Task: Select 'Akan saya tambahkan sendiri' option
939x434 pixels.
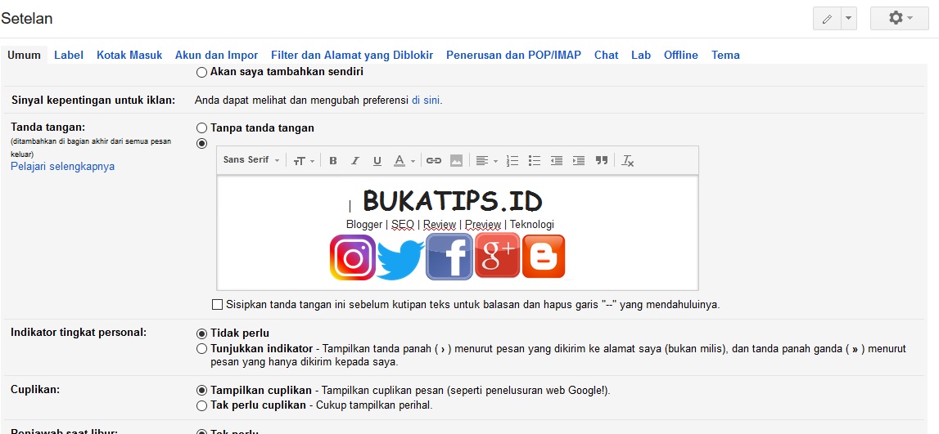Action: [202, 72]
